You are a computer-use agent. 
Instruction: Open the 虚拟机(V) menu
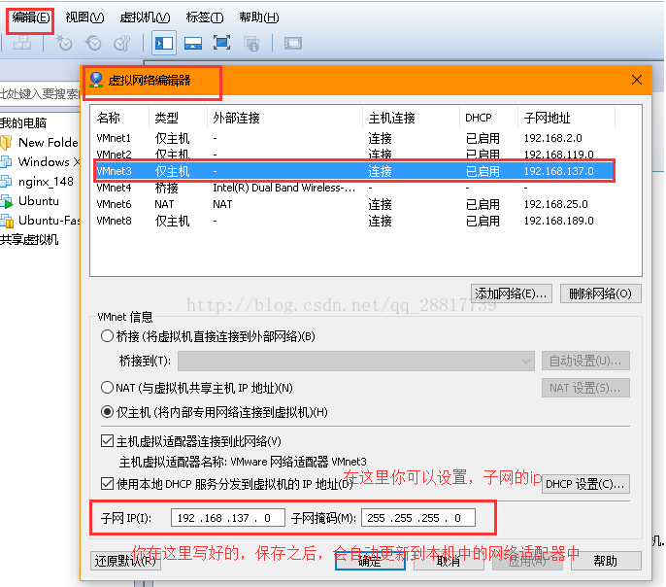[145, 17]
